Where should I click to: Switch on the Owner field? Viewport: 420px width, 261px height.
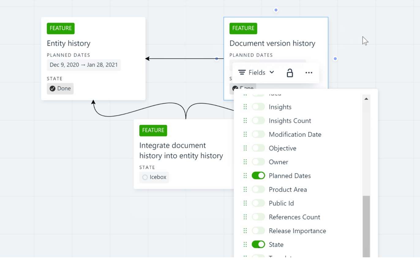coord(258,162)
